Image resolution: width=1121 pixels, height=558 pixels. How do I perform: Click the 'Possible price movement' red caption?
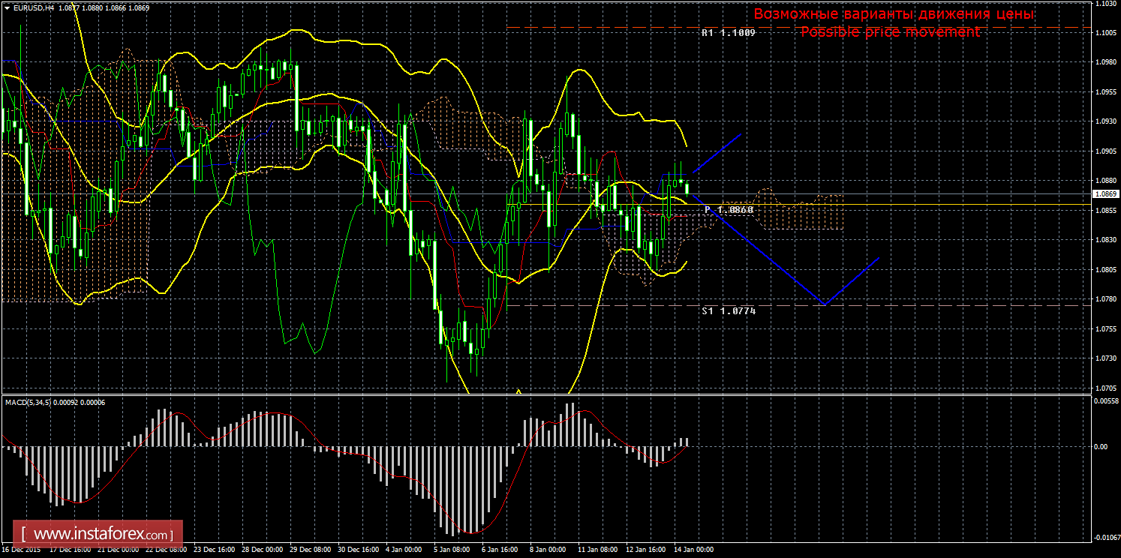click(x=890, y=32)
